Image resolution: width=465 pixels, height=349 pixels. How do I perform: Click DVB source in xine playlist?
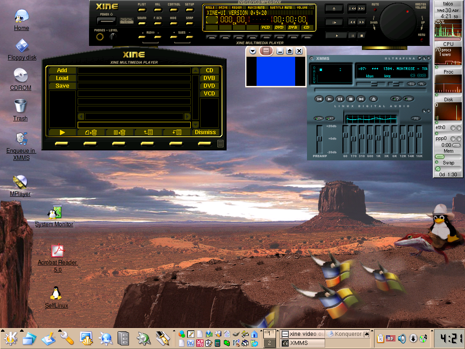coord(209,78)
